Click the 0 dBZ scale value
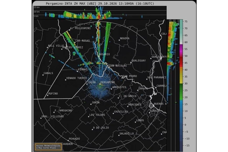228x152 pixels. click(185, 125)
